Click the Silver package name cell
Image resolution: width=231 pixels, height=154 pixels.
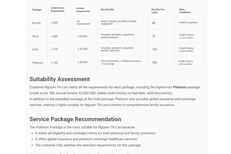(x=36, y=36)
